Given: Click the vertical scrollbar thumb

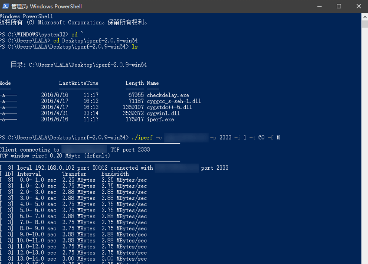Looking at the screenshot, I should pos(365,24).
